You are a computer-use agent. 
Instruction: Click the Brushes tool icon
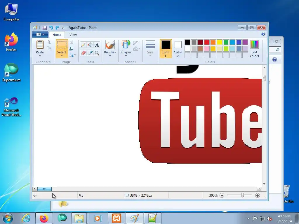pyautogui.click(x=110, y=45)
